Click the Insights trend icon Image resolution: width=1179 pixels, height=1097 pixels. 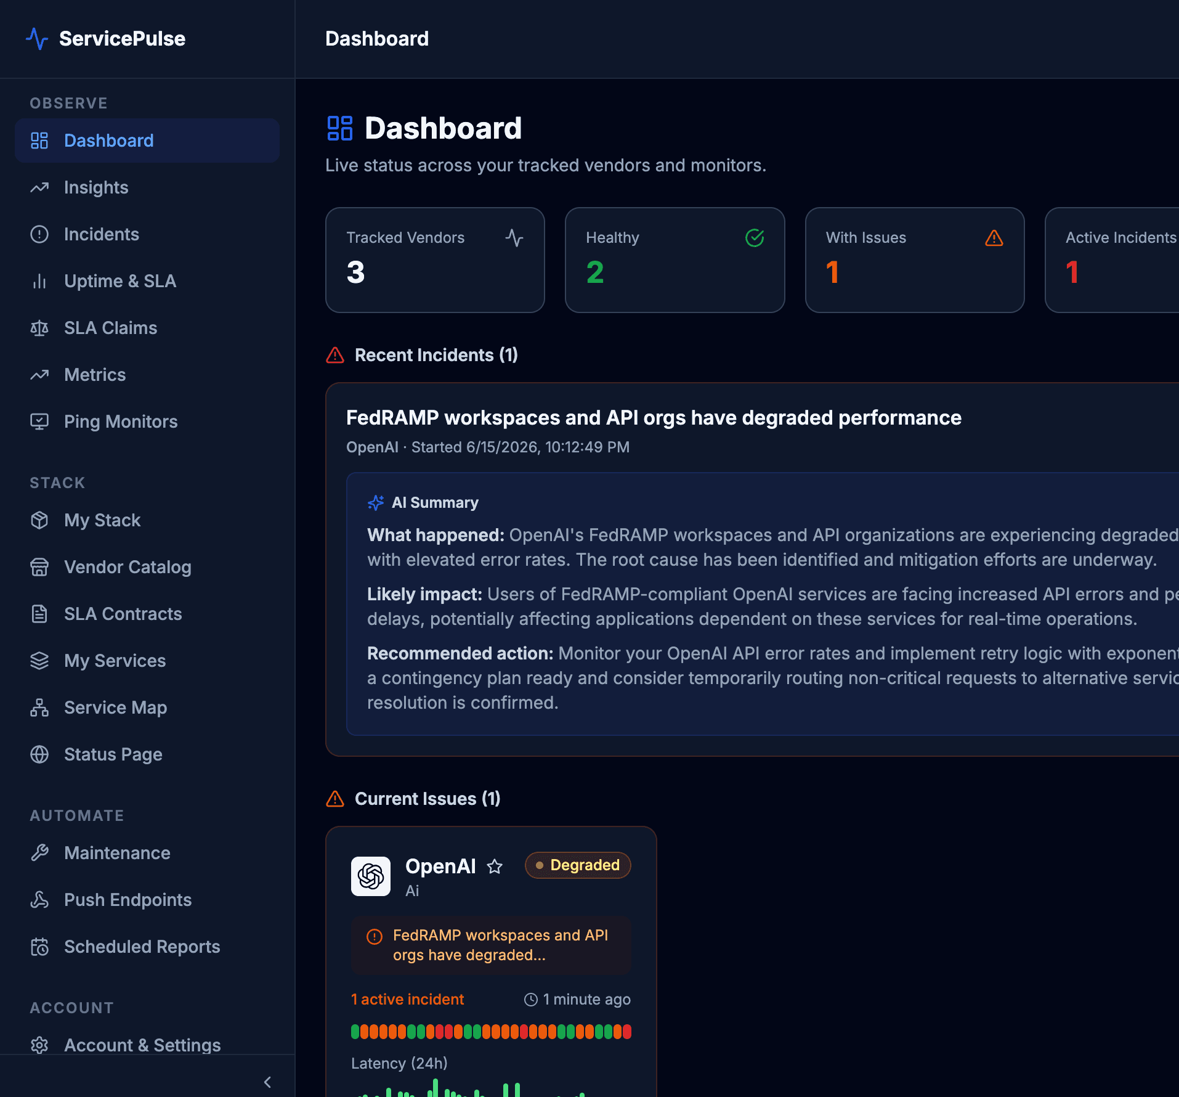click(39, 187)
